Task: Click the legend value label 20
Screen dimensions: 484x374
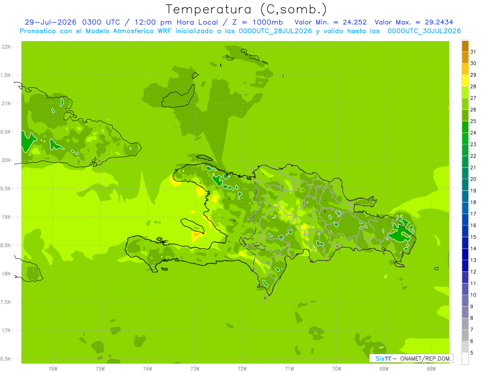Action: tap(473, 179)
